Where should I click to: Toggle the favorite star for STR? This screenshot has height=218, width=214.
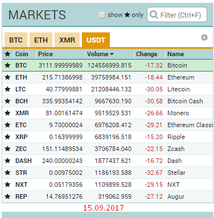pos(7,173)
